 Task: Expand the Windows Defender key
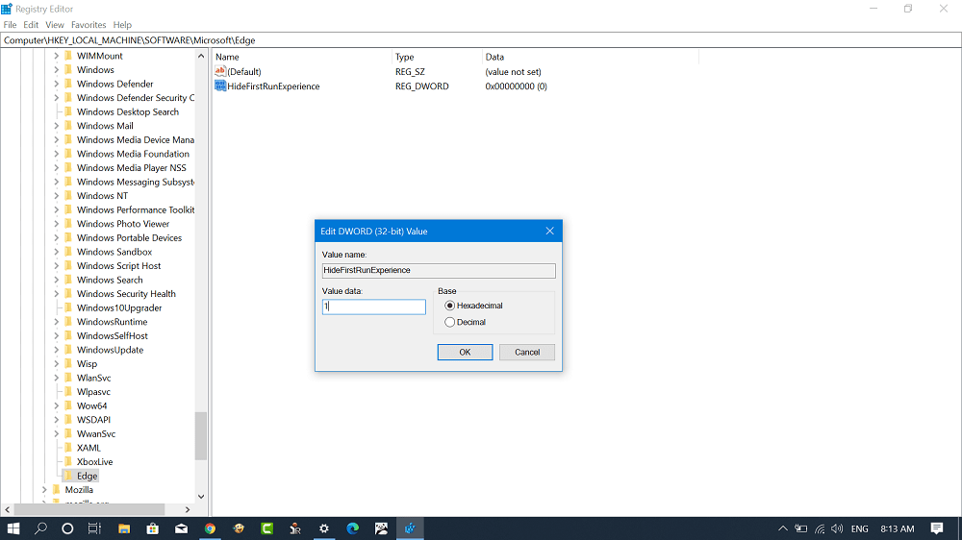(56, 84)
